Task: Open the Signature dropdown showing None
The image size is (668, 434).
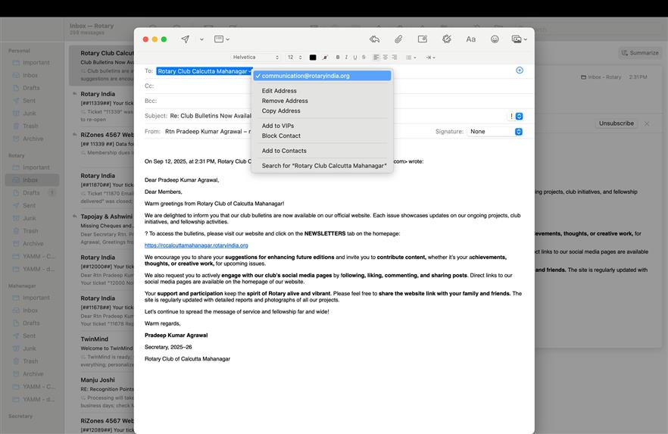Action: (495, 132)
